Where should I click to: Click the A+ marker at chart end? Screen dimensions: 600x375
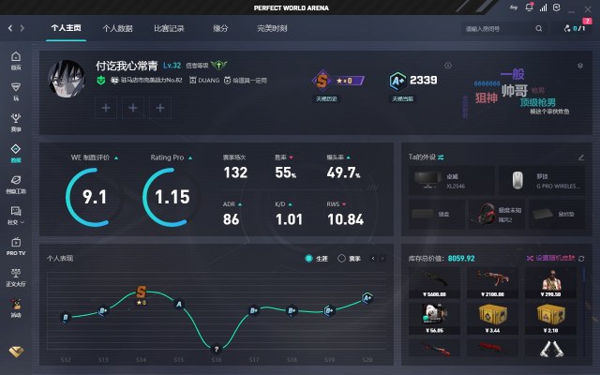pos(367,298)
